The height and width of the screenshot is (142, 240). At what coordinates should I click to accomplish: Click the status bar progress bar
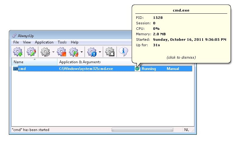pos(142,130)
